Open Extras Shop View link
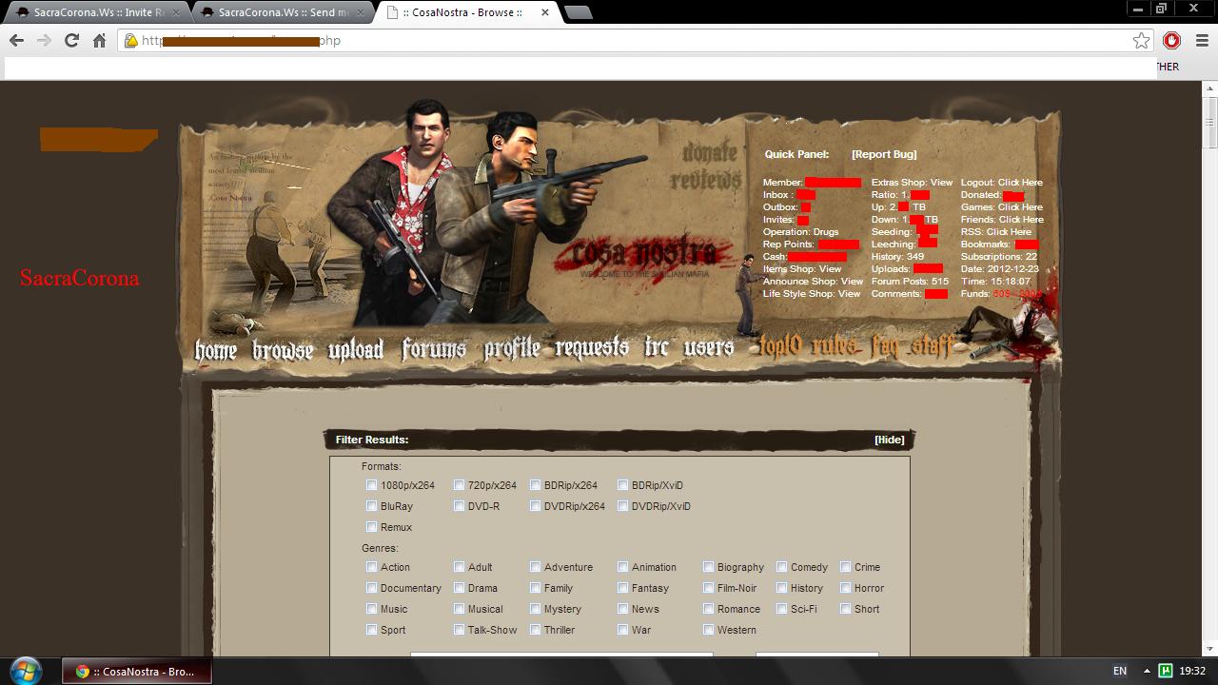 [912, 183]
